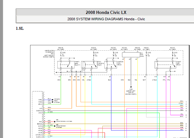Click "2008 SYSTEM WIRING DIAGRAMS Honda - Civic" subtitle
The height and width of the screenshot is (138, 194).
tap(106, 19)
